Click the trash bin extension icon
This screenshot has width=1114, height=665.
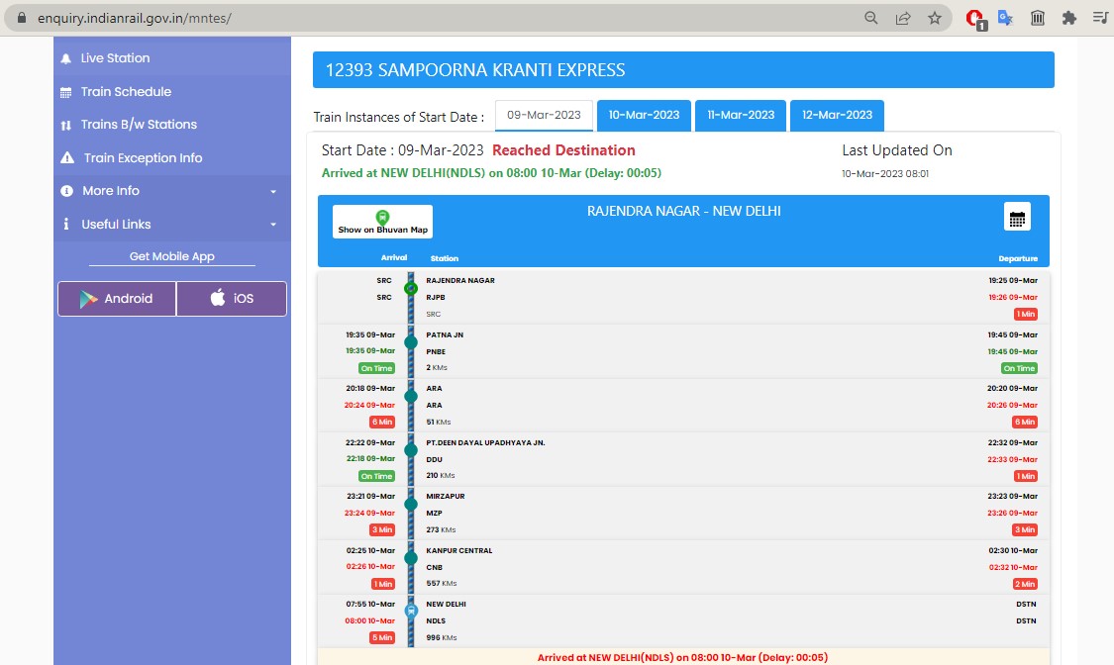tap(1038, 18)
